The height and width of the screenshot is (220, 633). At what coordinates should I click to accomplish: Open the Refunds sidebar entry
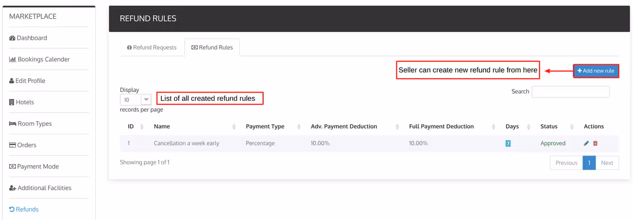[24, 209]
